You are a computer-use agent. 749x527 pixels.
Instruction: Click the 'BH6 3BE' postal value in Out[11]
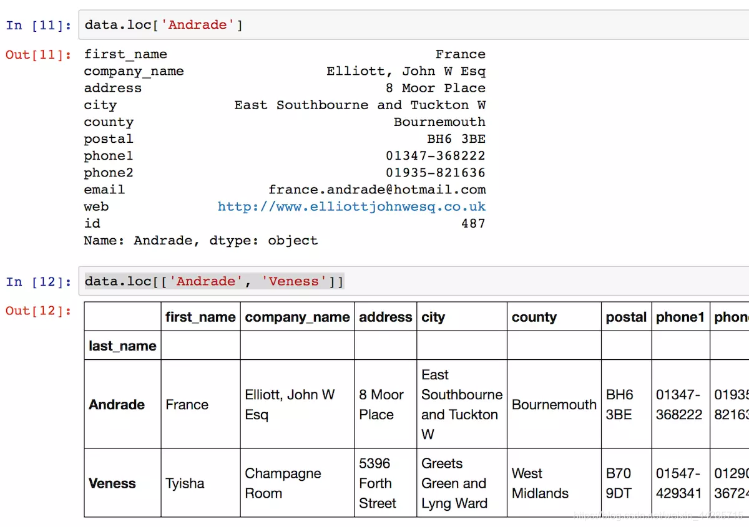point(456,139)
